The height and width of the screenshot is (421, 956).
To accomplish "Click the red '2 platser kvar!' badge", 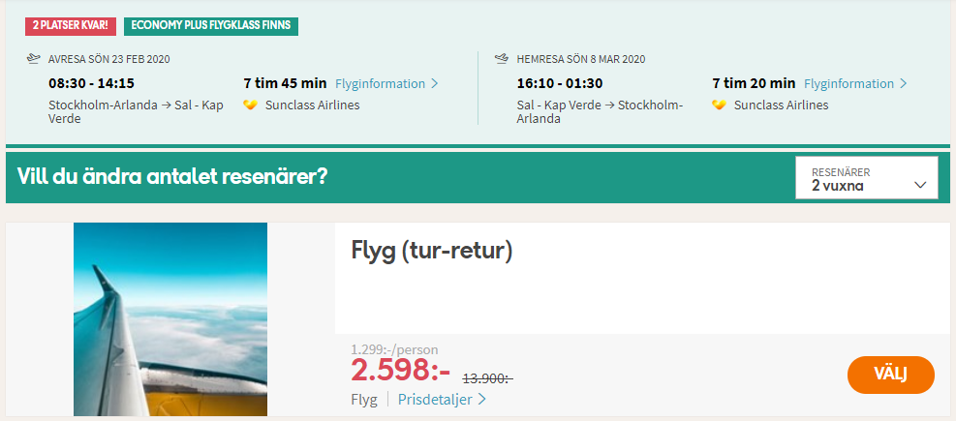I will click(x=71, y=26).
